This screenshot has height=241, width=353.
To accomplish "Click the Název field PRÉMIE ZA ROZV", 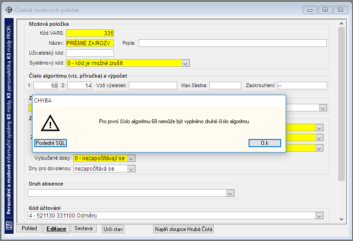I will point(90,43).
